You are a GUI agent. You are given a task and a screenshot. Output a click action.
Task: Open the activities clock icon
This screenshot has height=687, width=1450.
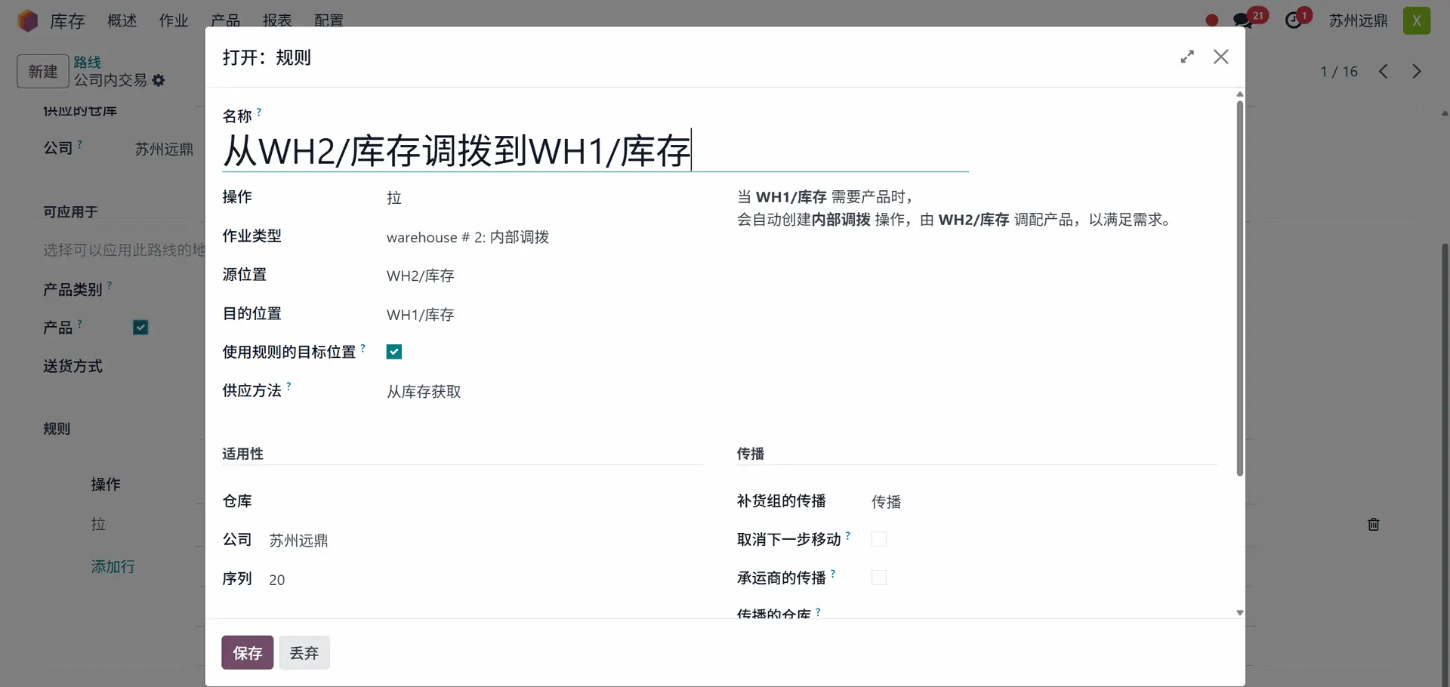[x=1294, y=20]
